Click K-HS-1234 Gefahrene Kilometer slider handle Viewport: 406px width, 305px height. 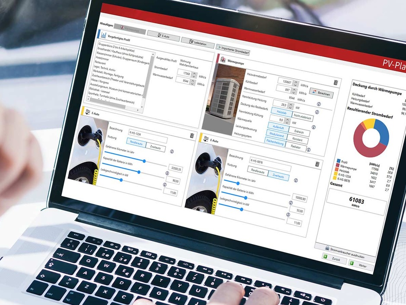pyautogui.click(x=144, y=161)
